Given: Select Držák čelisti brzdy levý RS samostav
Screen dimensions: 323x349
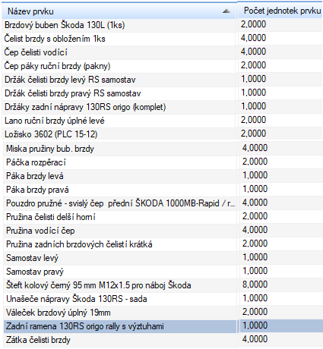Looking at the screenshot, I should [x=162, y=80].
